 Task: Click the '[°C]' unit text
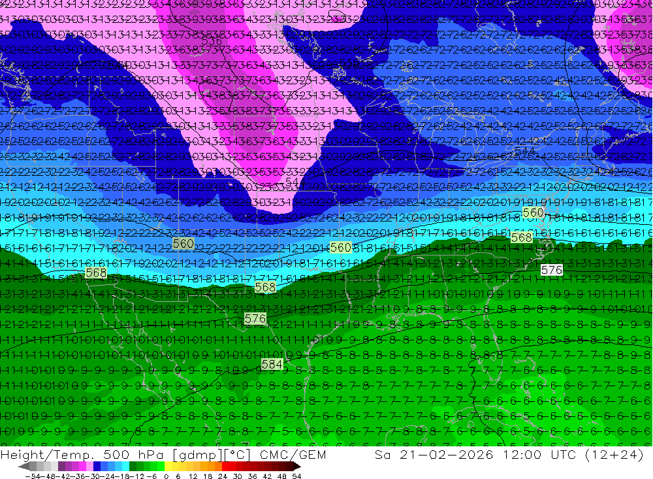pos(238,454)
